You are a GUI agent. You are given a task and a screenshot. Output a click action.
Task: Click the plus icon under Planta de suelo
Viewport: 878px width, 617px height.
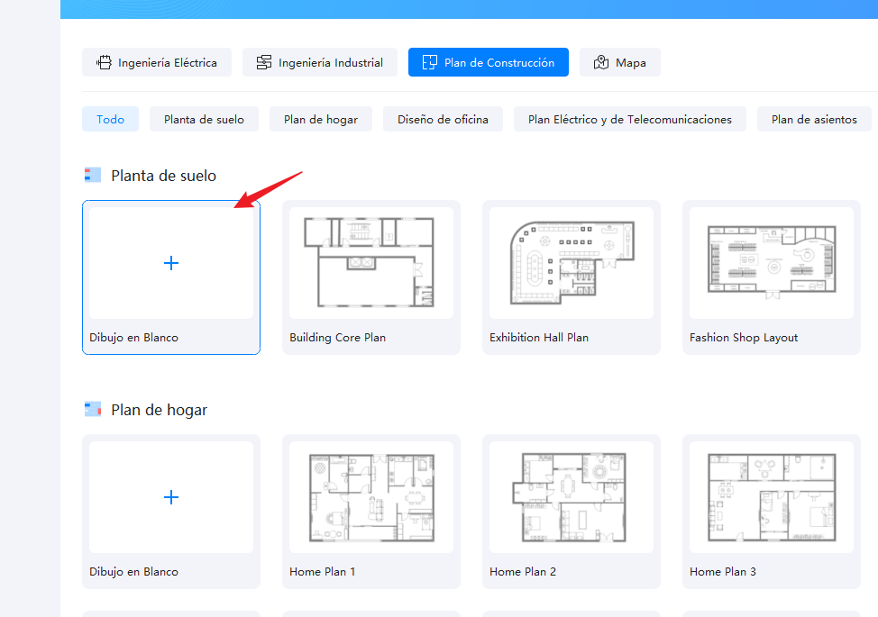pyautogui.click(x=171, y=263)
